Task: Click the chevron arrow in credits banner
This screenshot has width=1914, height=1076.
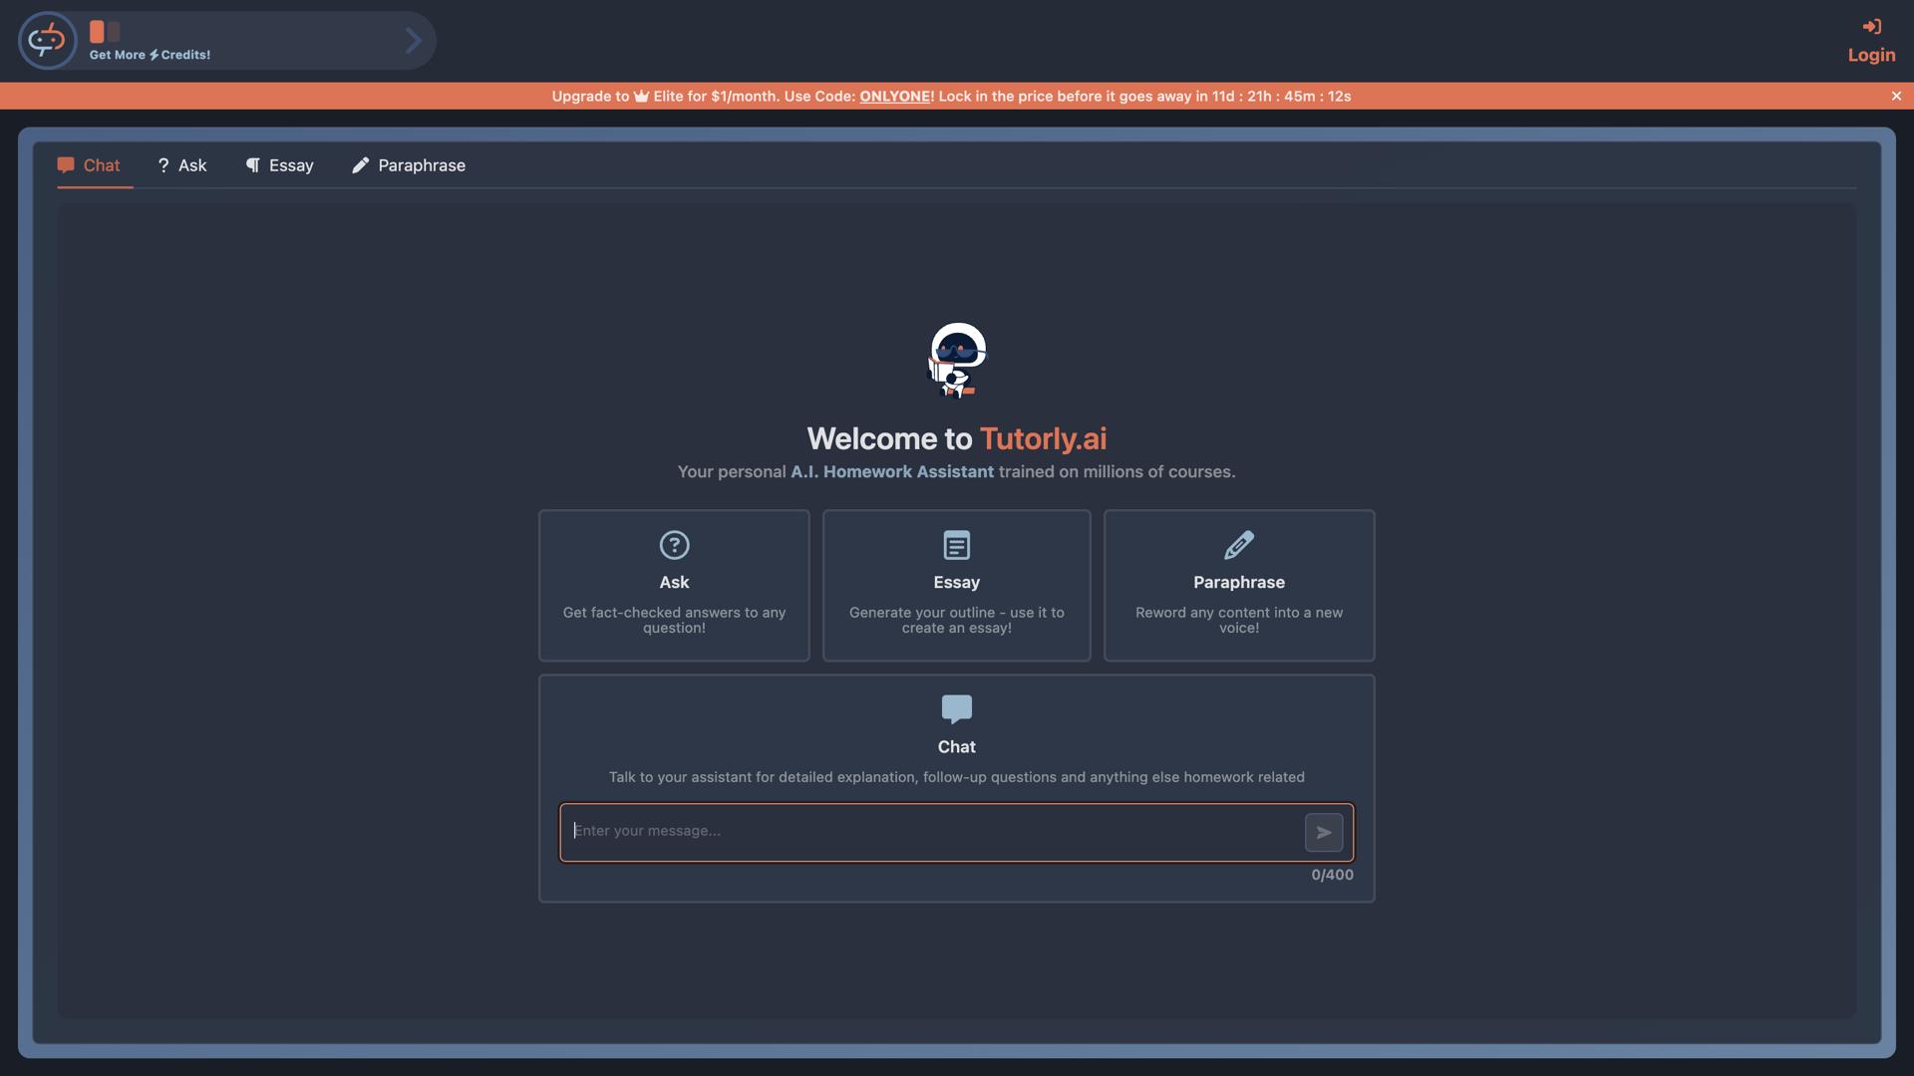Action: click(413, 40)
